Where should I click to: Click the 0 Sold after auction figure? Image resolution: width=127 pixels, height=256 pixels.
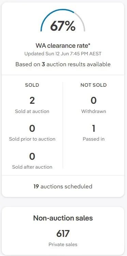32,156
